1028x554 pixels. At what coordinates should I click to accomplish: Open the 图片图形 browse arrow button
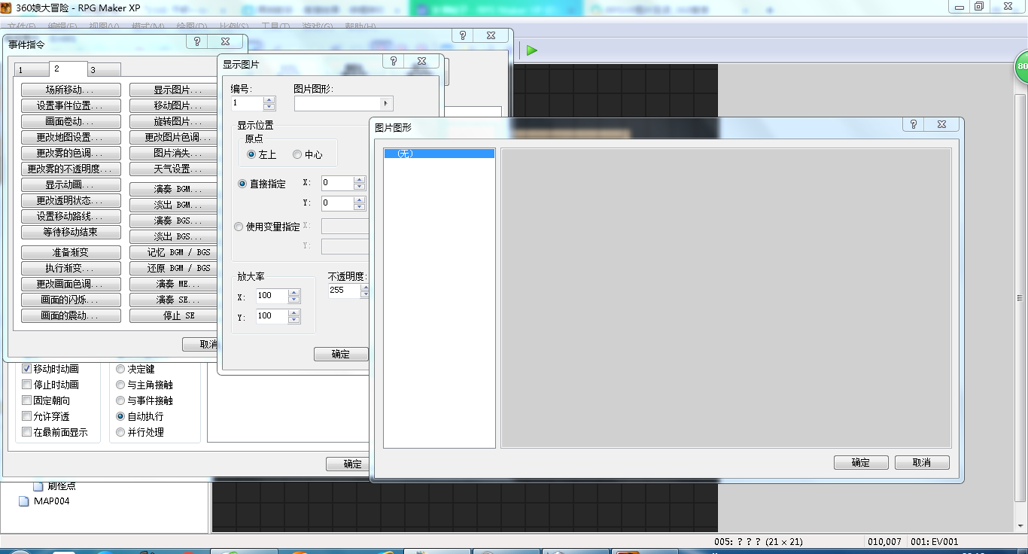(x=386, y=104)
